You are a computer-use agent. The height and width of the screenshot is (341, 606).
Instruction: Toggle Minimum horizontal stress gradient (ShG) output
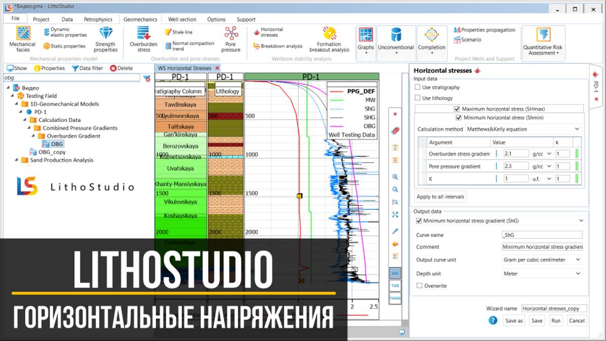point(418,221)
